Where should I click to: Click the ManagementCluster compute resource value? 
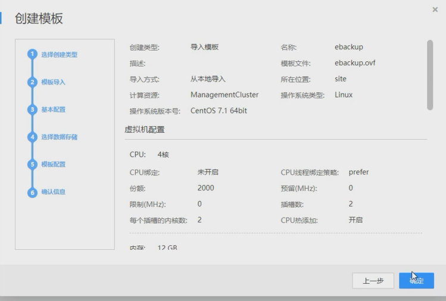point(224,95)
